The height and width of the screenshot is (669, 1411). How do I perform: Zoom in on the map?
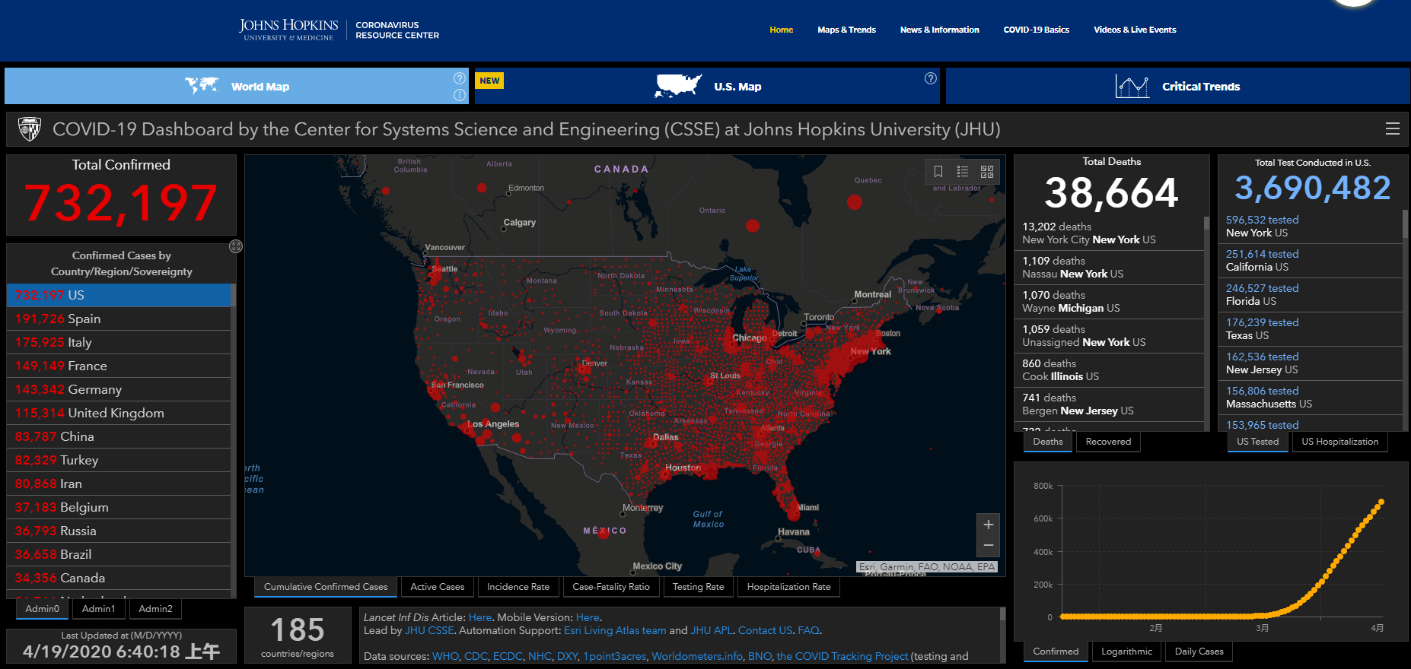tap(988, 525)
